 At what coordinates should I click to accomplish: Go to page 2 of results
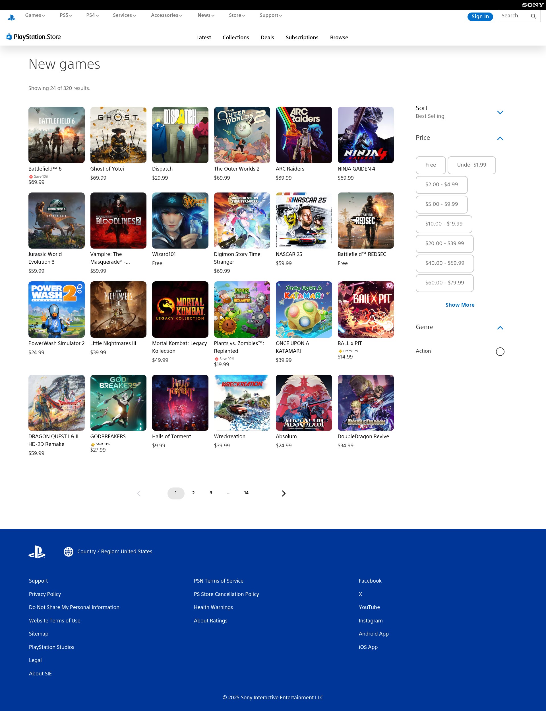[193, 493]
